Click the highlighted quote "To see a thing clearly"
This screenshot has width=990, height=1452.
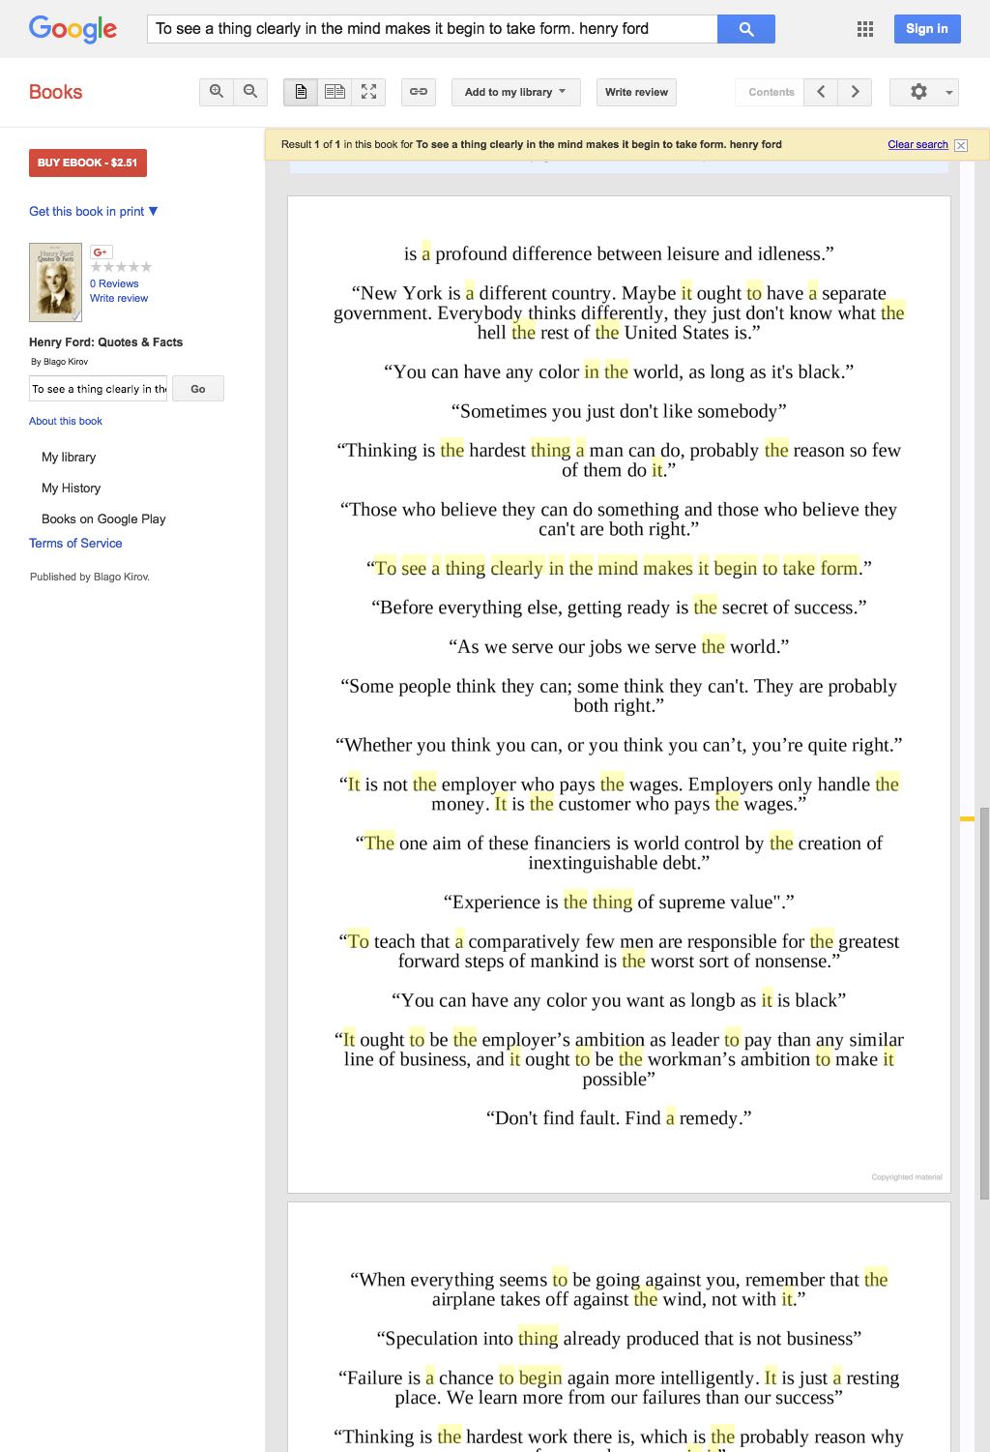click(619, 568)
